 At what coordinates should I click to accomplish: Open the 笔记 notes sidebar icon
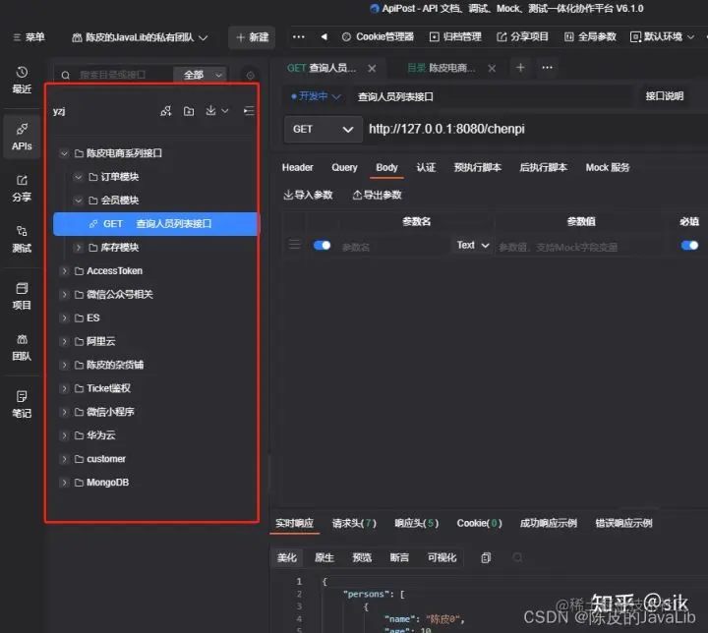22,404
